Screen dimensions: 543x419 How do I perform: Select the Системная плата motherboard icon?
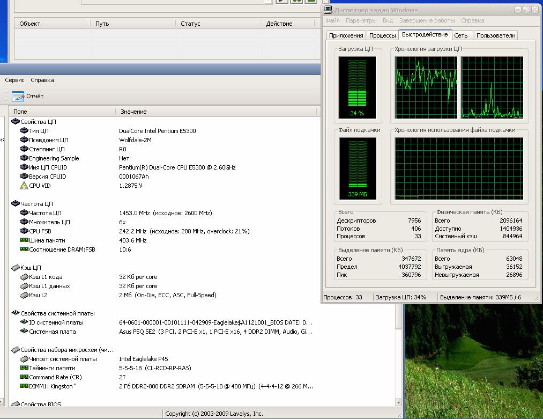coord(24,332)
